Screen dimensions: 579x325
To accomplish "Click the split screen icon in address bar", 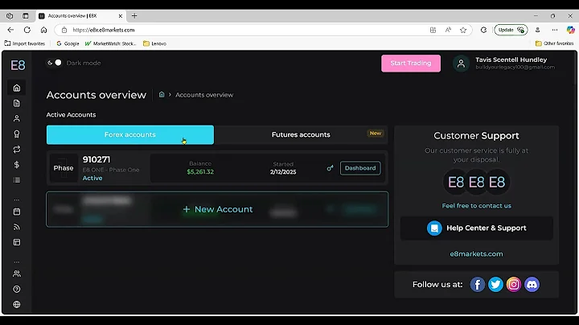I will coord(433,30).
